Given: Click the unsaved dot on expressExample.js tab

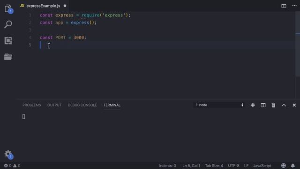Looking at the screenshot, I should (65, 6).
